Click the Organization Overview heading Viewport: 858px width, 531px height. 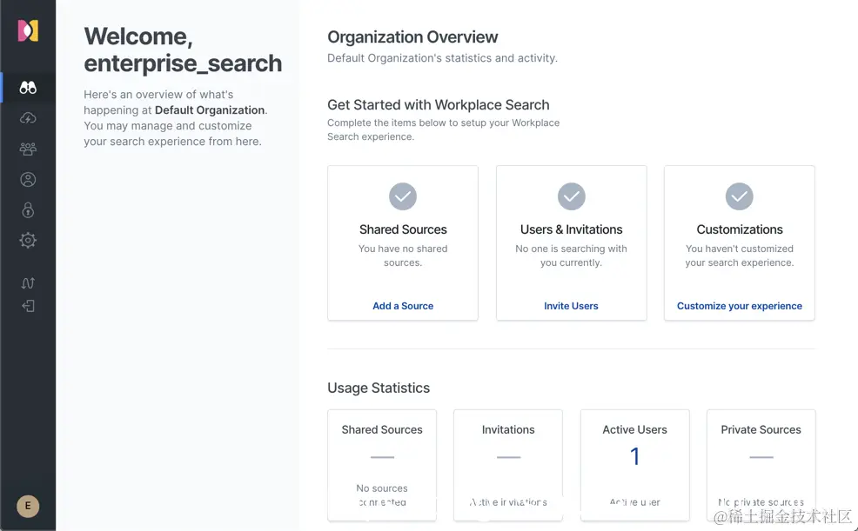pyautogui.click(x=412, y=37)
